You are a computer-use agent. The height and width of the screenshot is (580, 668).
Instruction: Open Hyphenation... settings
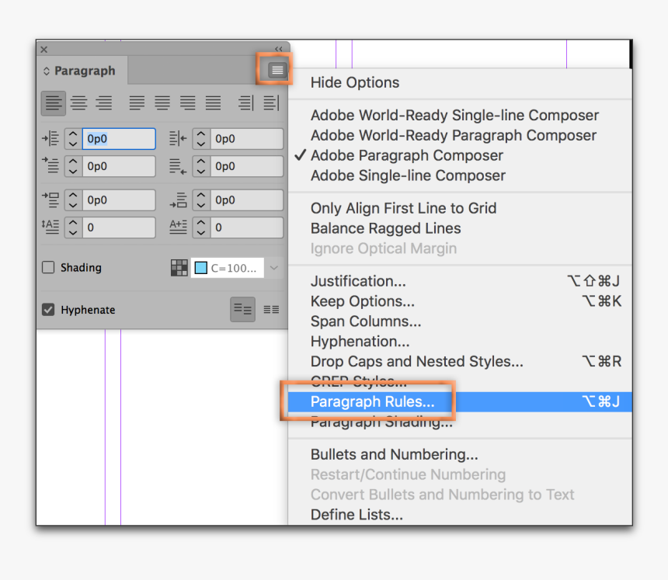[x=460, y=341]
